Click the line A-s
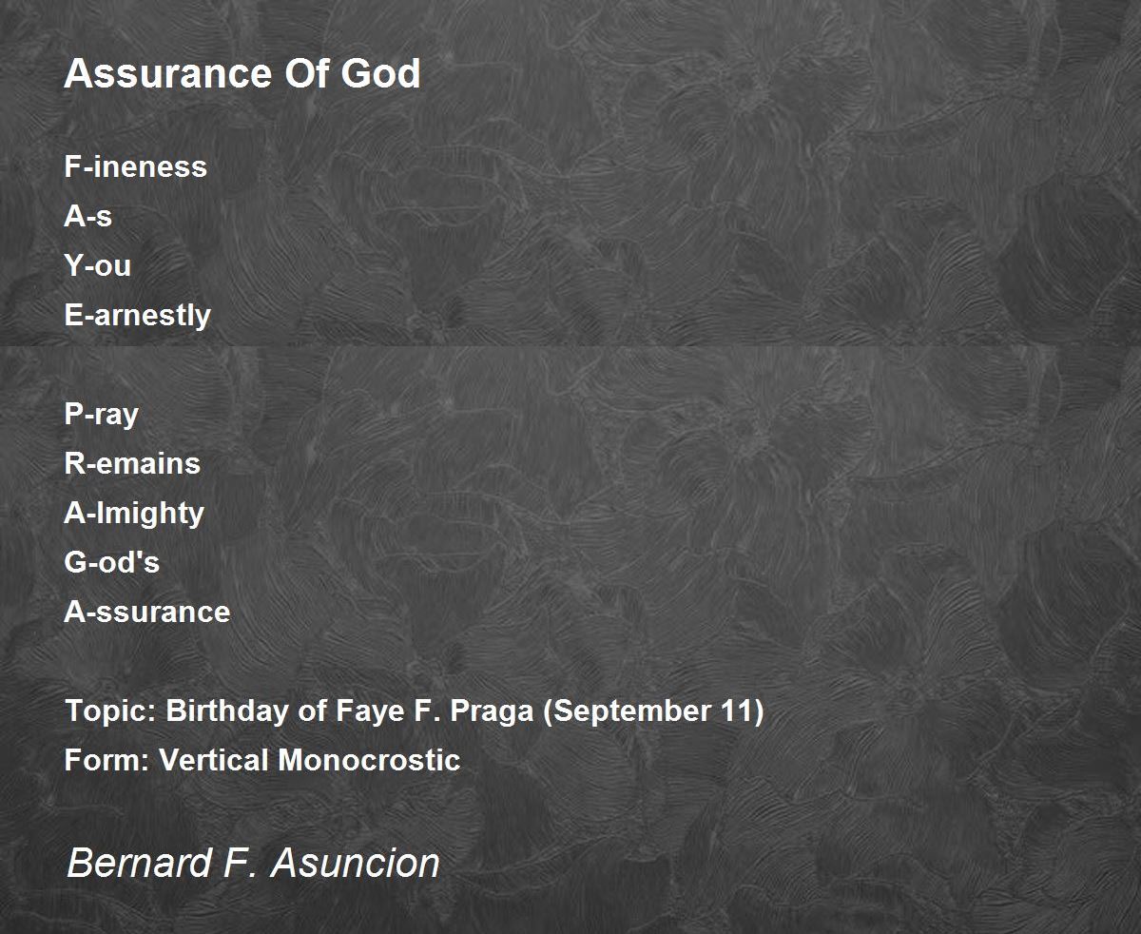The width and height of the screenshot is (1141, 934). point(87,216)
